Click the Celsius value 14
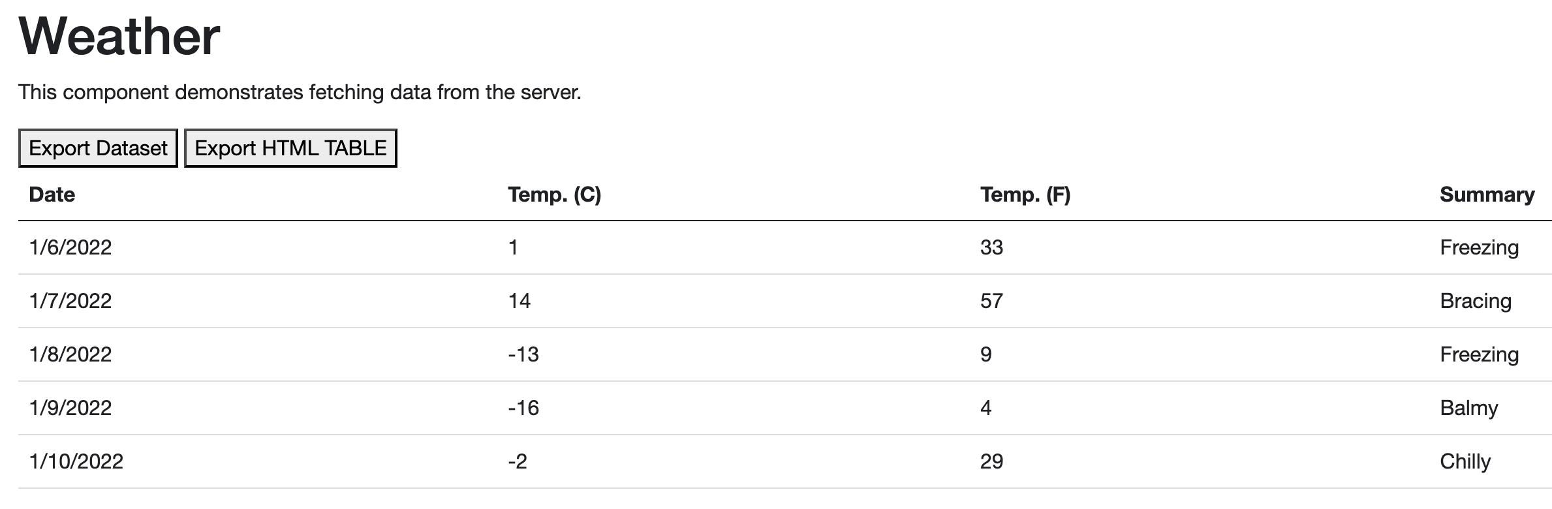Image resolution: width=1552 pixels, height=509 pixels. pyautogui.click(x=520, y=301)
